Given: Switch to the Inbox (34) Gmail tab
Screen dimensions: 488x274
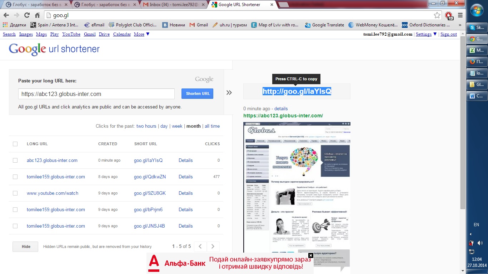Looking at the screenshot, I should [173, 5].
